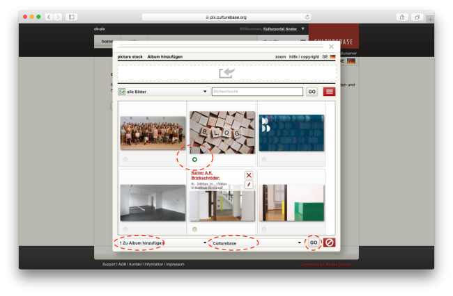Select the radio button under blue pattern image
This screenshot has width=453, height=296.
coord(264,159)
